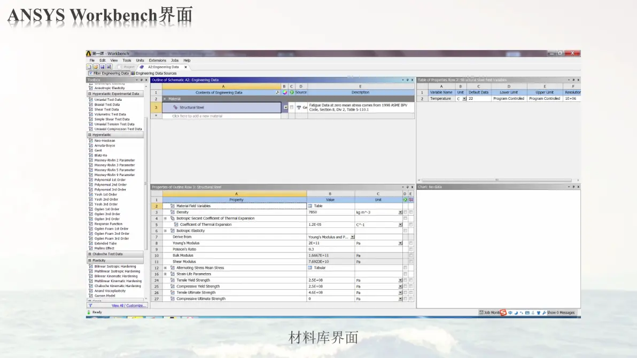
Task: Switch to the Project tab
Action: pyautogui.click(x=126, y=67)
